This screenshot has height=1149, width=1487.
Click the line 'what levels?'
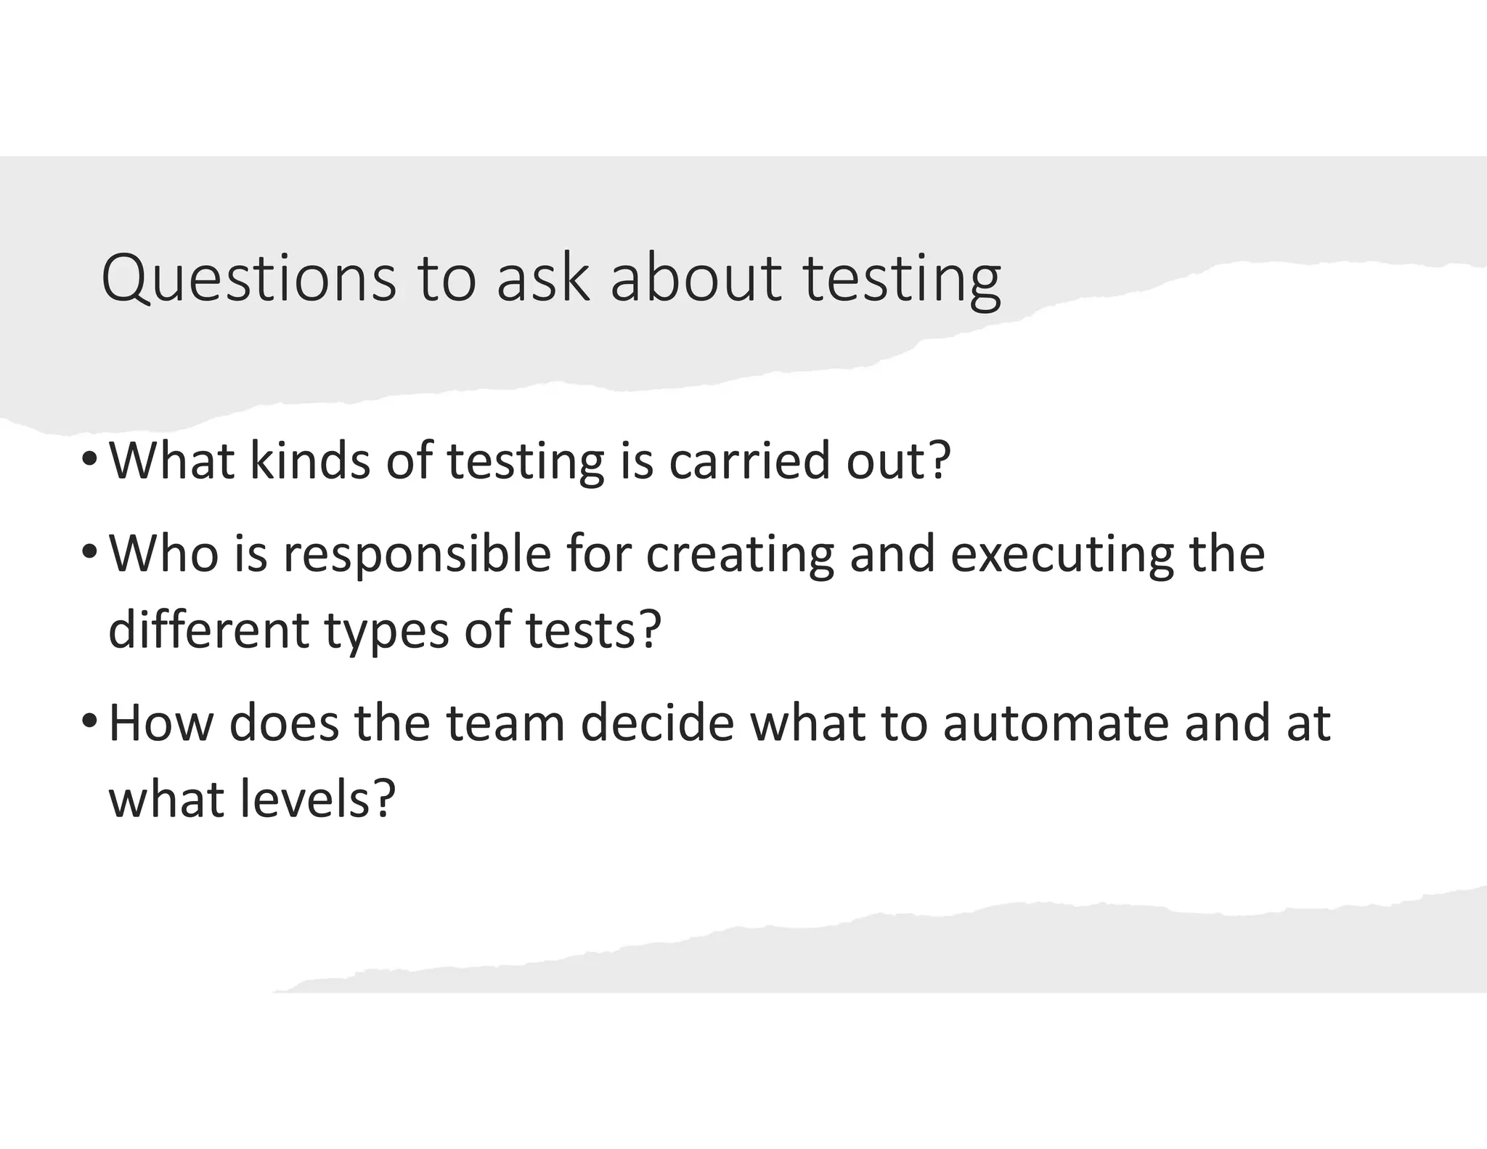tap(252, 800)
